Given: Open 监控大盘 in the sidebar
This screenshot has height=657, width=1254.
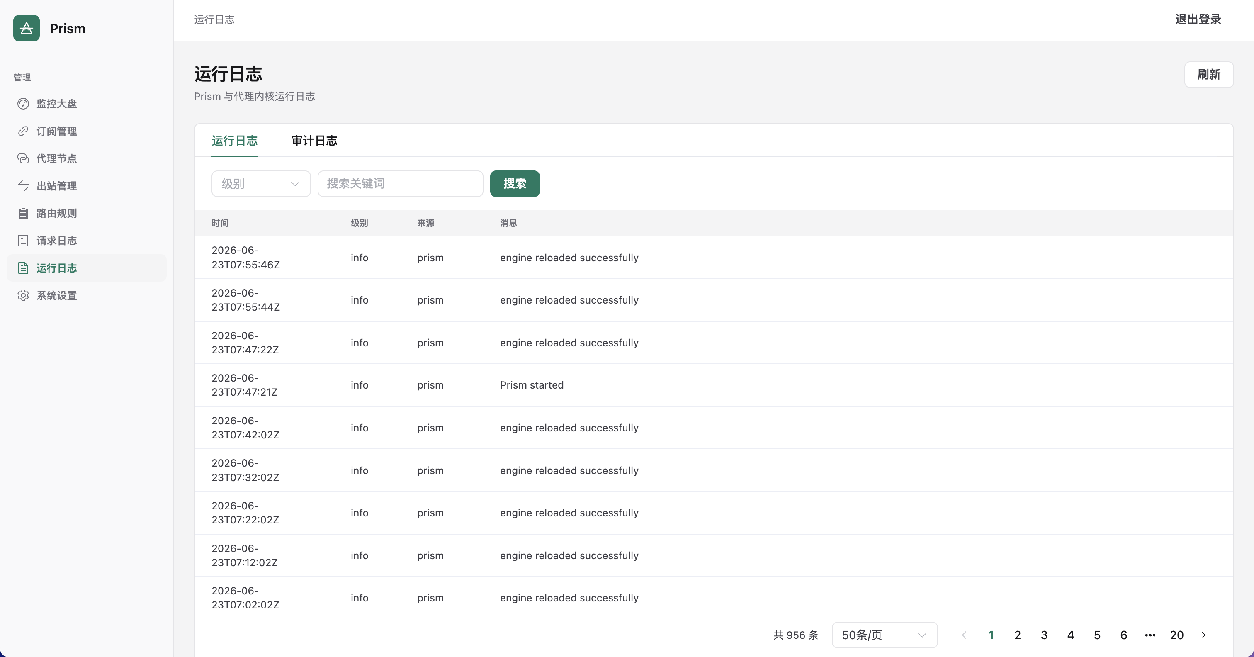Looking at the screenshot, I should [87, 104].
